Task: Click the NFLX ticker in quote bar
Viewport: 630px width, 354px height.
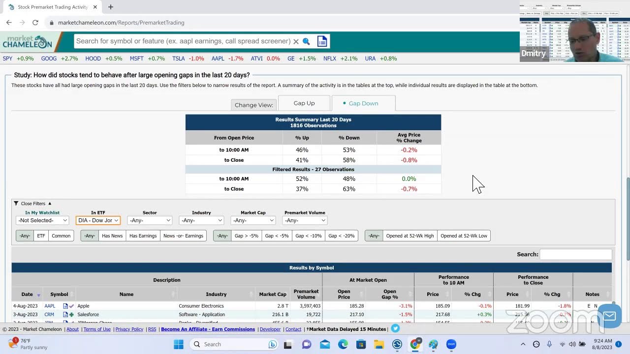Action: pos(330,59)
